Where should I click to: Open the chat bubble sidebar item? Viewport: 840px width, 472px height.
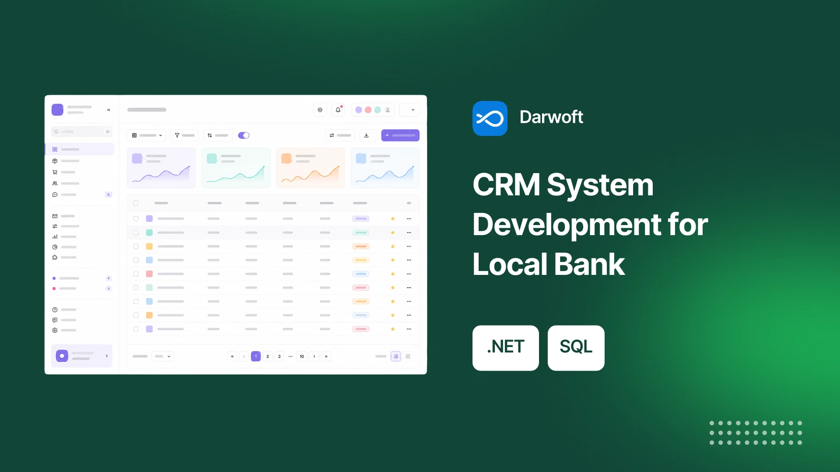55,194
